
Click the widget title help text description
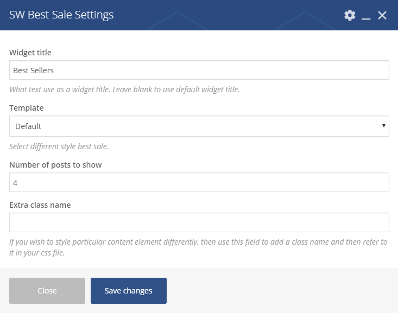point(124,90)
